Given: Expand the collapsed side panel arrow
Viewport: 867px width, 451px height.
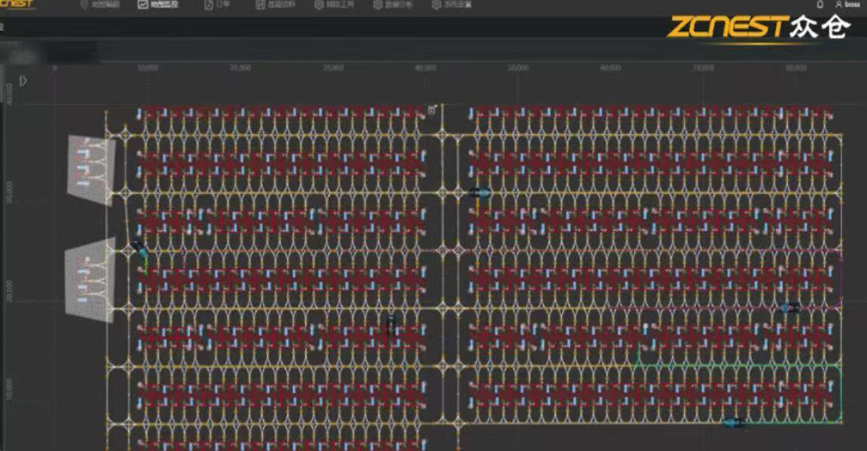Looking at the screenshot, I should click(x=23, y=81).
